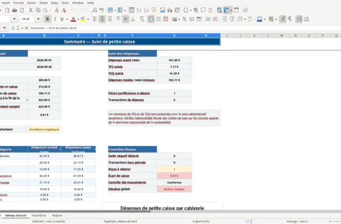Toggle Merge and Center Cells
Viewport: 341px width, 224px height.
click(151, 19)
